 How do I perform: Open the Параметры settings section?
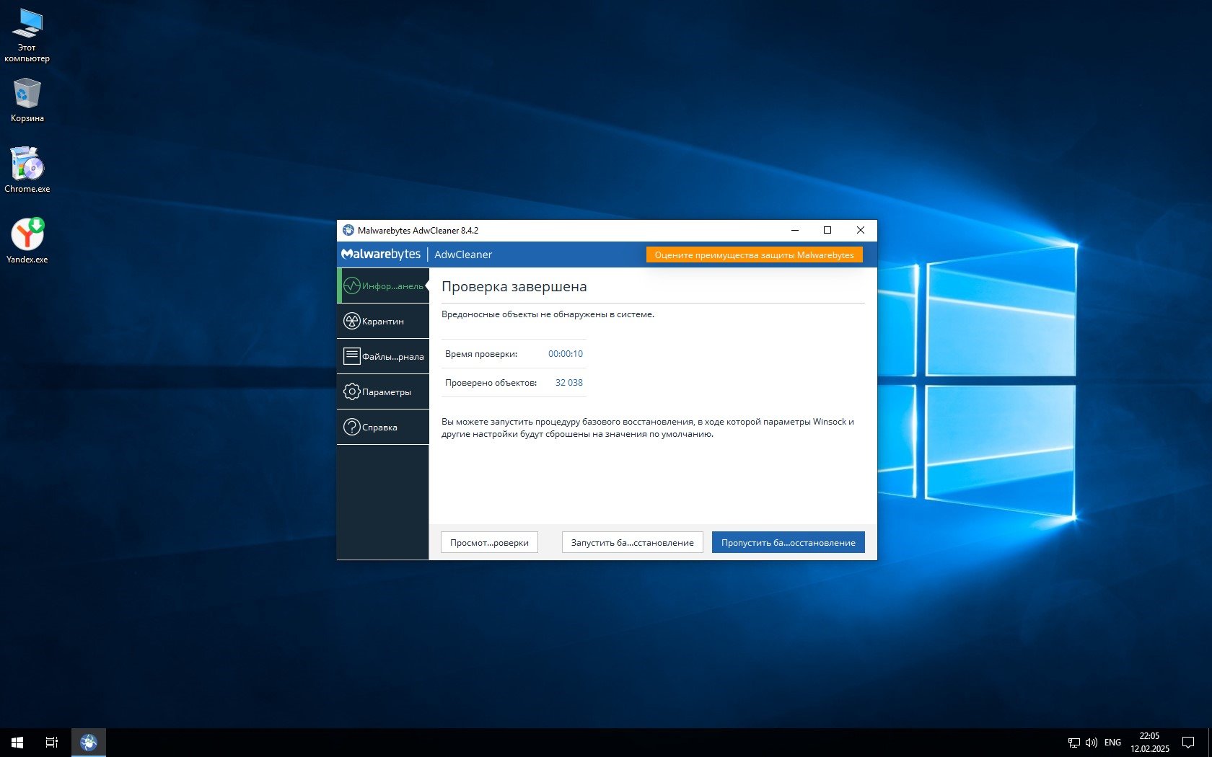[382, 392]
